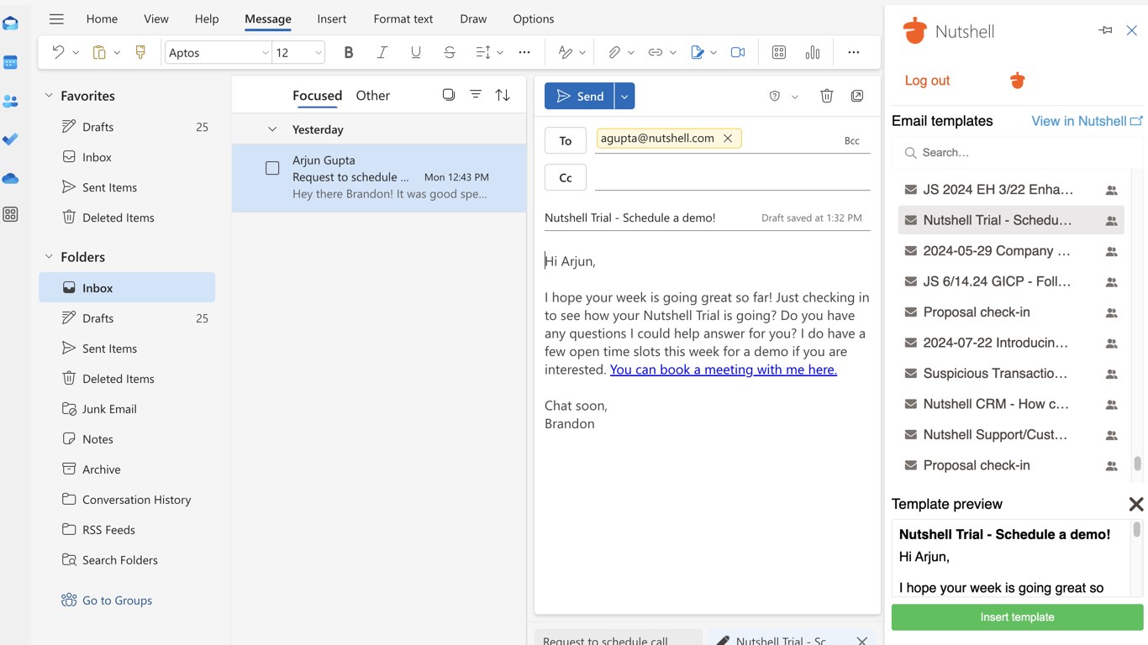Click the hamburger navigation menu icon
Screen dimensions: 1148x645
point(56,18)
